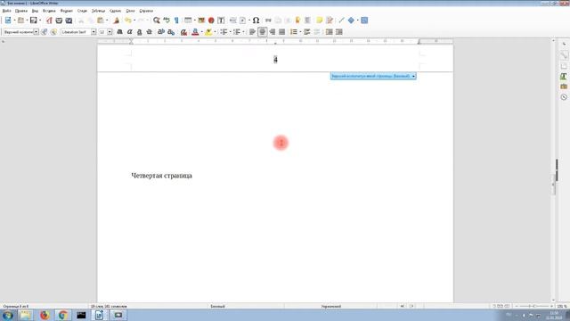570x321 pixels.
Task: Click the Paste clipboard icon
Action: [x=101, y=21]
